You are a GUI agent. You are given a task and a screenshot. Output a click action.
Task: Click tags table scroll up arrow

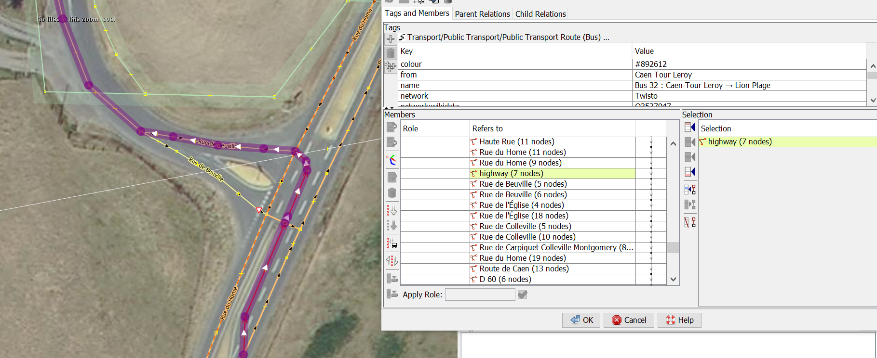pyautogui.click(x=872, y=66)
